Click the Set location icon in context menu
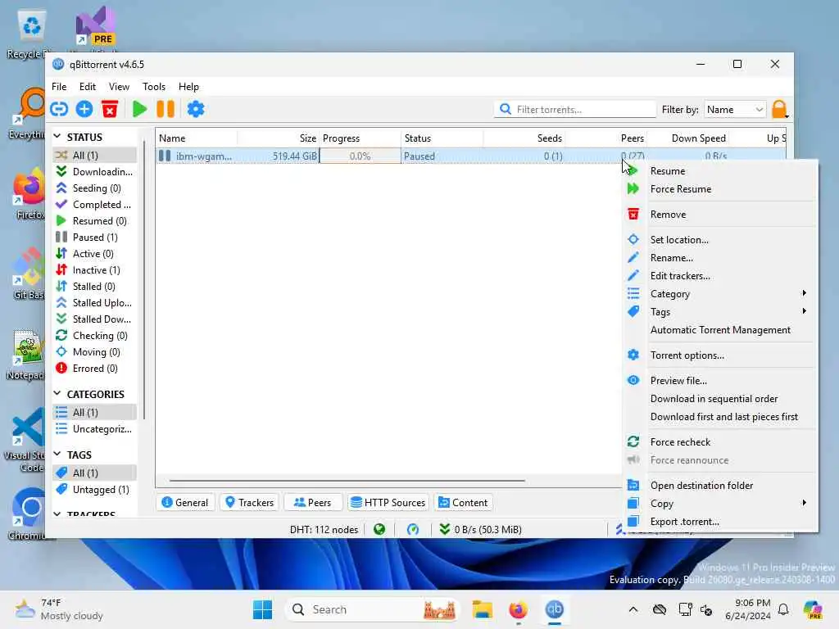The height and width of the screenshot is (629, 839). 633,240
